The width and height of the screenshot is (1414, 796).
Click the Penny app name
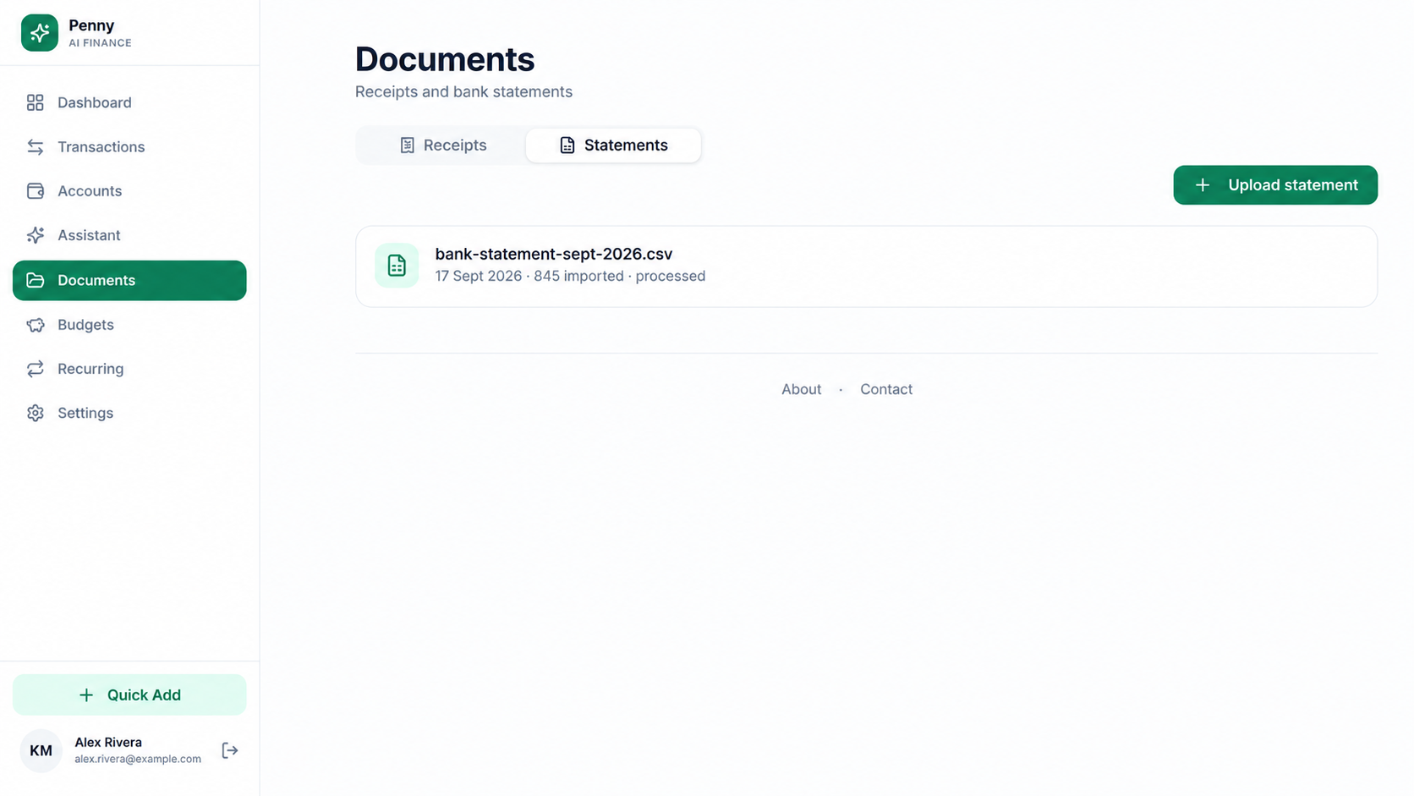click(x=91, y=25)
